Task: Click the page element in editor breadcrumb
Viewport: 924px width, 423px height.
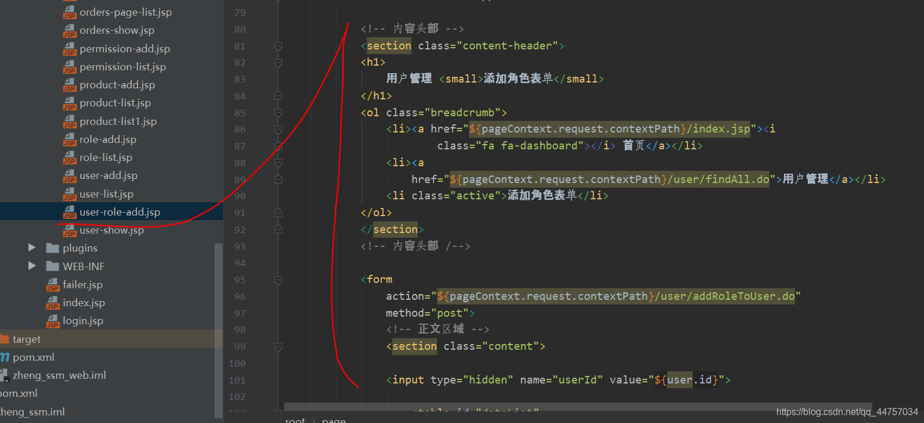Action: point(334,420)
